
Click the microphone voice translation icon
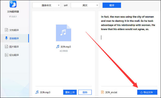[x=6, y=38]
